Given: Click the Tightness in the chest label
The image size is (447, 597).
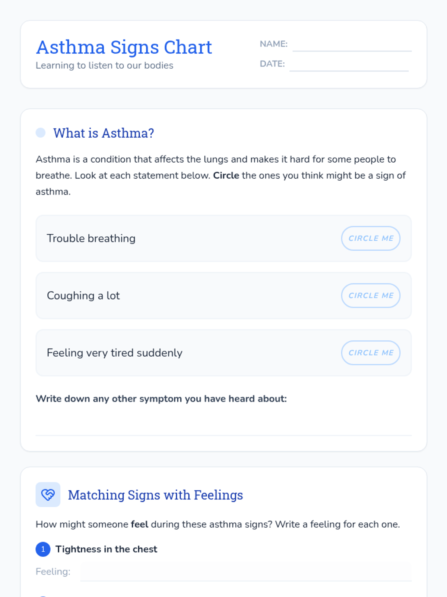Looking at the screenshot, I should click(x=106, y=549).
